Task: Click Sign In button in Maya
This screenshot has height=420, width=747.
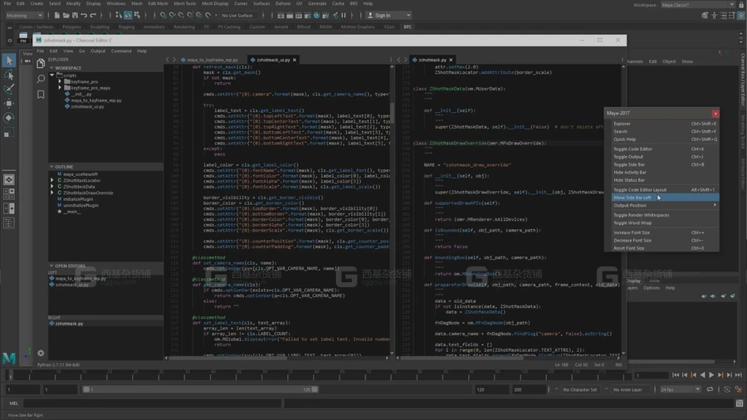Action: point(388,15)
